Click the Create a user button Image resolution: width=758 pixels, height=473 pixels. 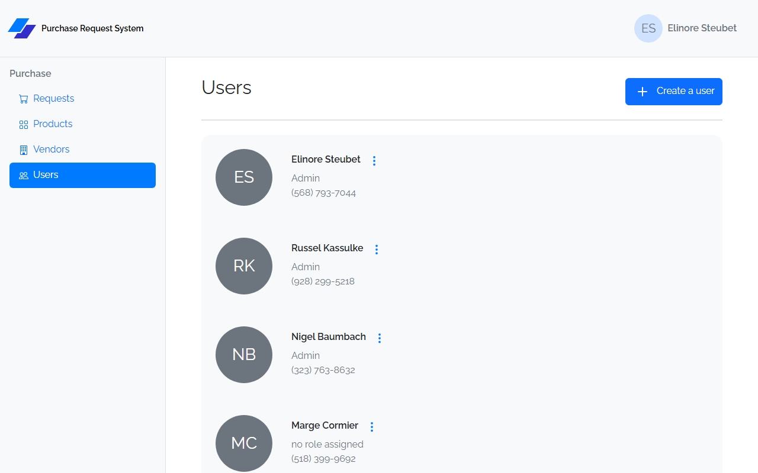[x=674, y=92]
